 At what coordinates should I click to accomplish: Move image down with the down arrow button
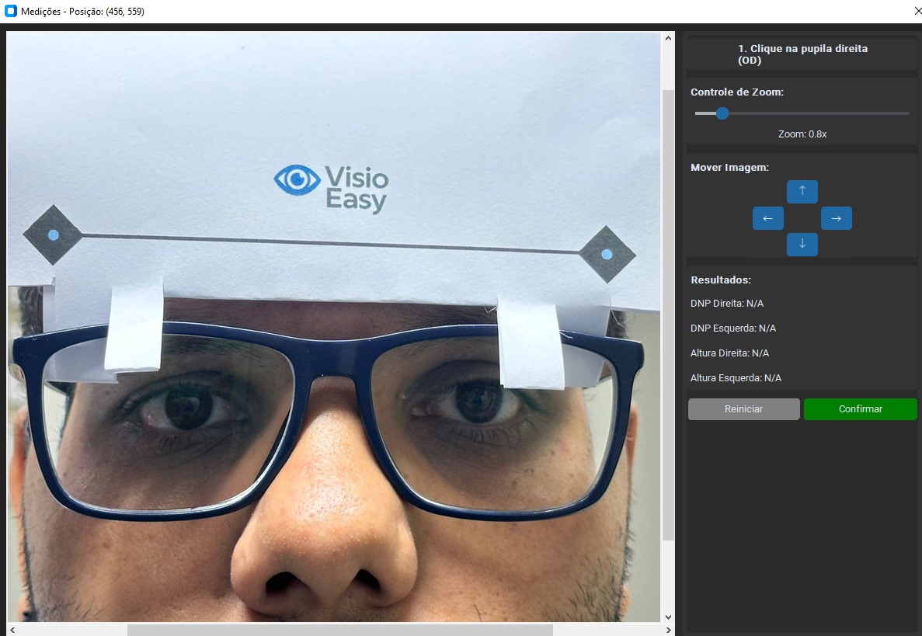pos(802,245)
